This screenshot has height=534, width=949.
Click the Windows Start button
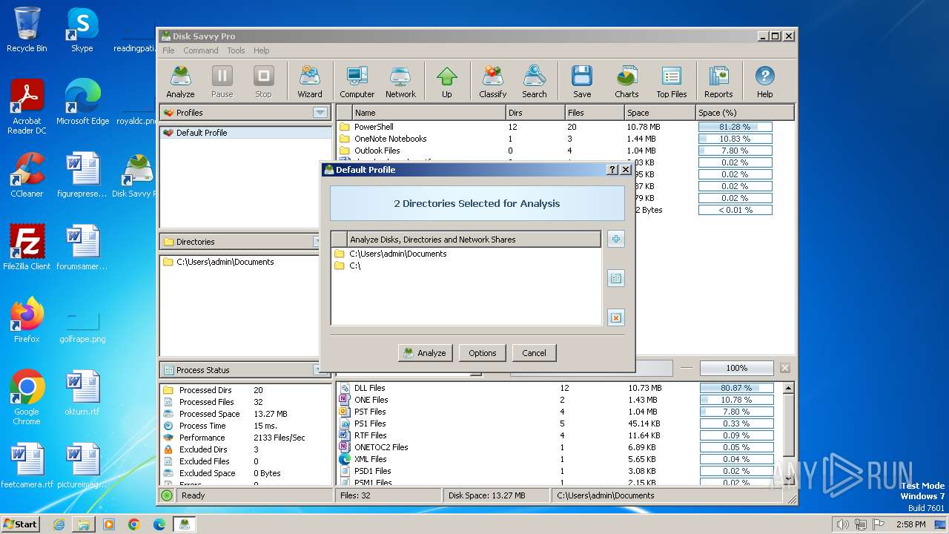pos(20,524)
